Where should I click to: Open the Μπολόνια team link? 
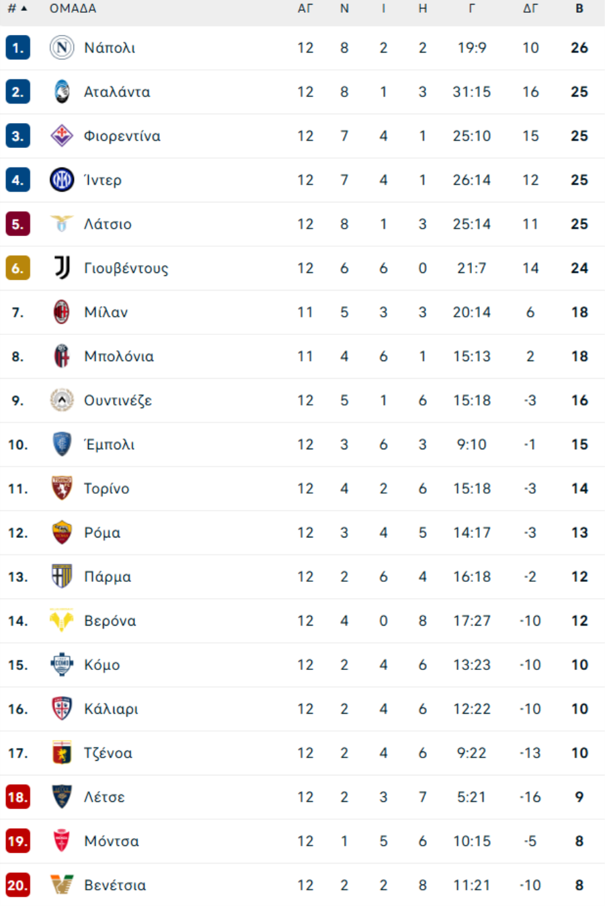coord(119,356)
